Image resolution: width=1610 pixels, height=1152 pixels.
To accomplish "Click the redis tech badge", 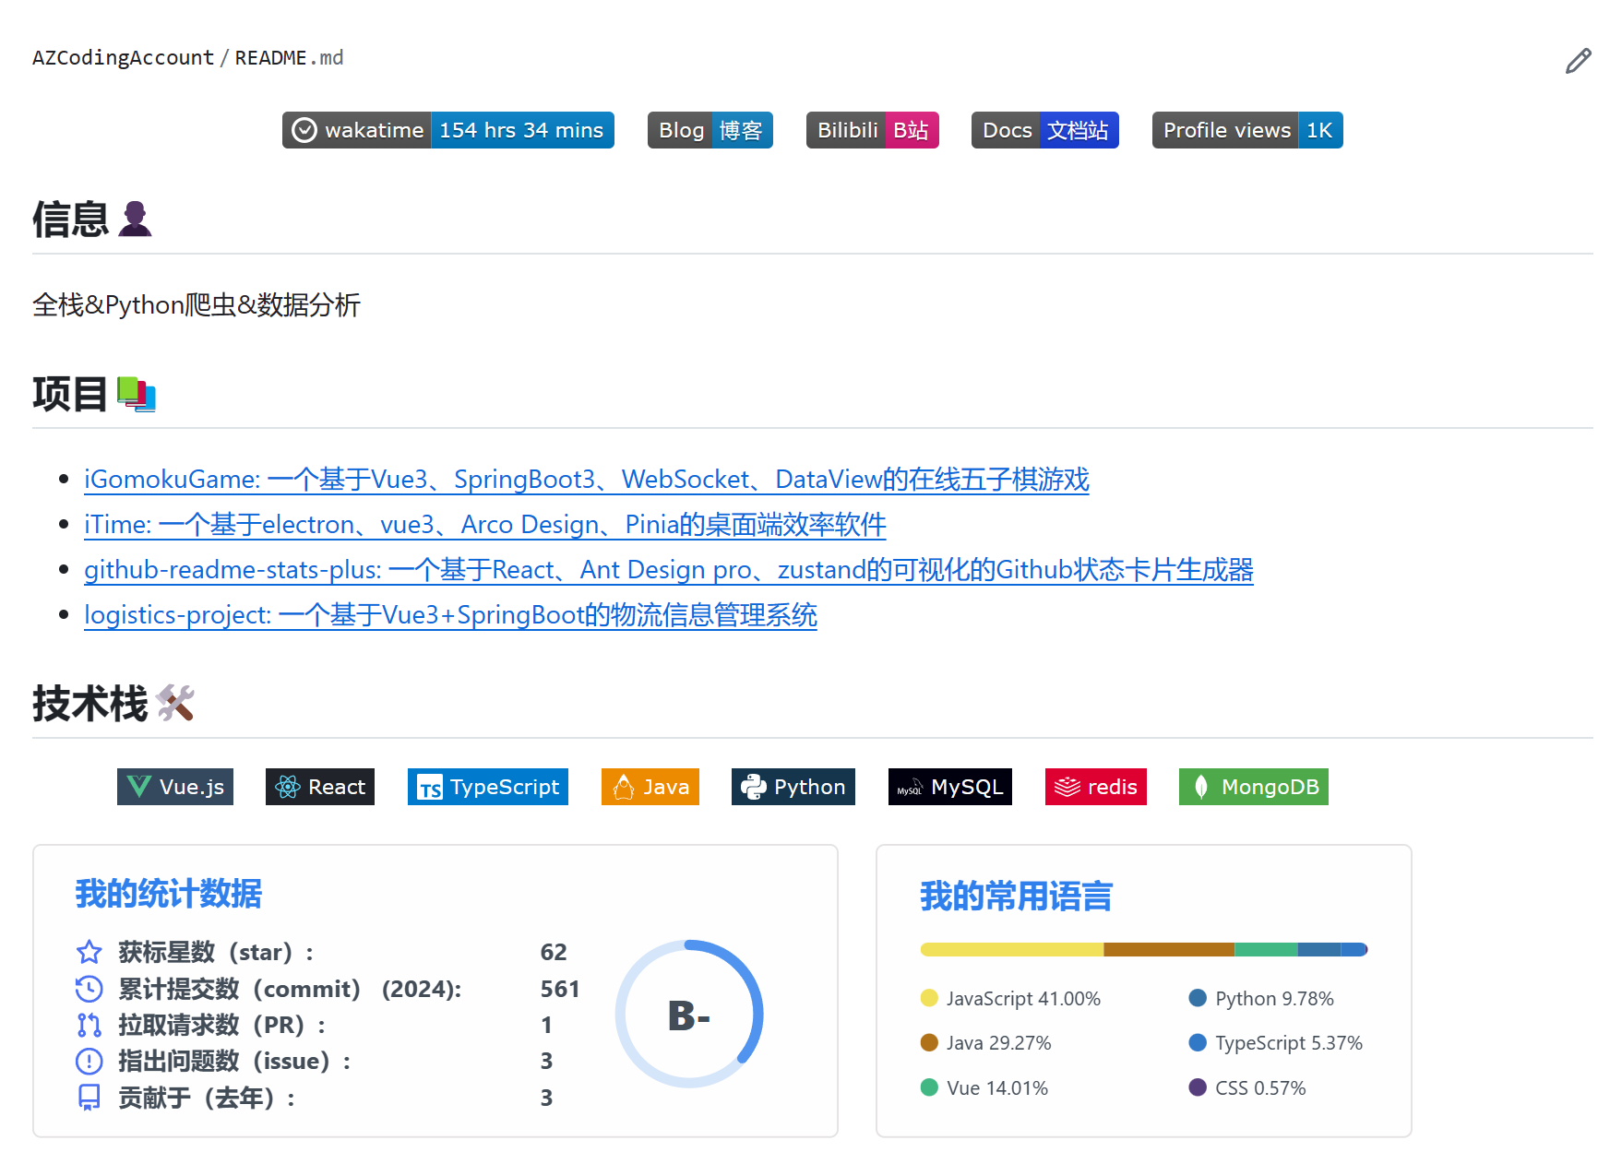I will click(x=1096, y=787).
